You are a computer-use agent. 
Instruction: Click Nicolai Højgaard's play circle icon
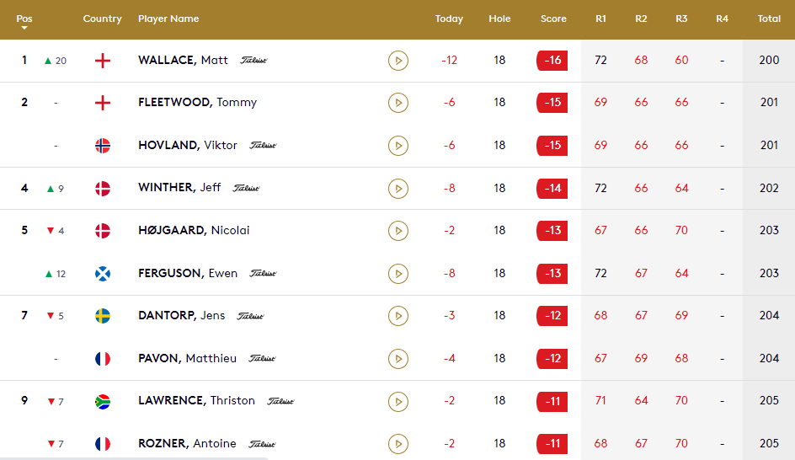[398, 231]
